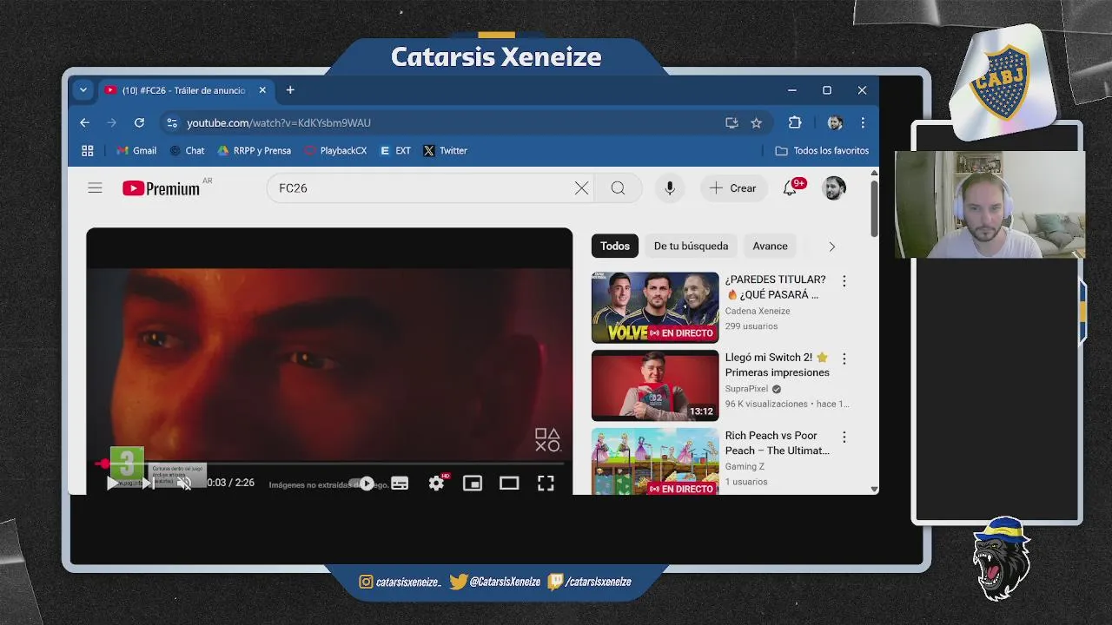Switch to theater mode

[x=509, y=484]
